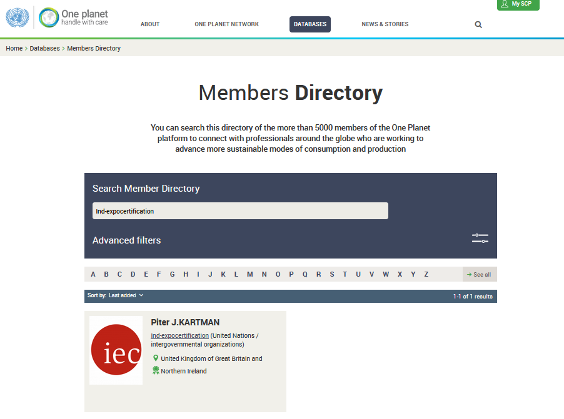The height and width of the screenshot is (419, 564).
Task: Open Piter J.KARTMAN member profile
Action: (185, 322)
